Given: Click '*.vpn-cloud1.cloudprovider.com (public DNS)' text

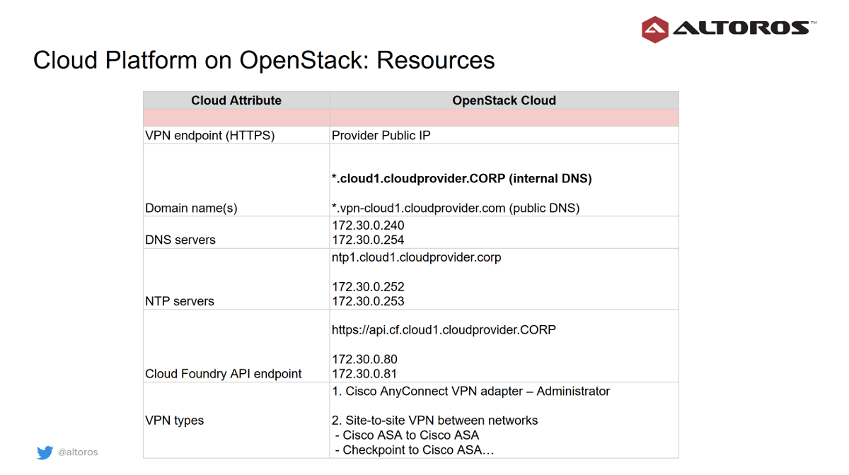Looking at the screenshot, I should pyautogui.click(x=456, y=208).
